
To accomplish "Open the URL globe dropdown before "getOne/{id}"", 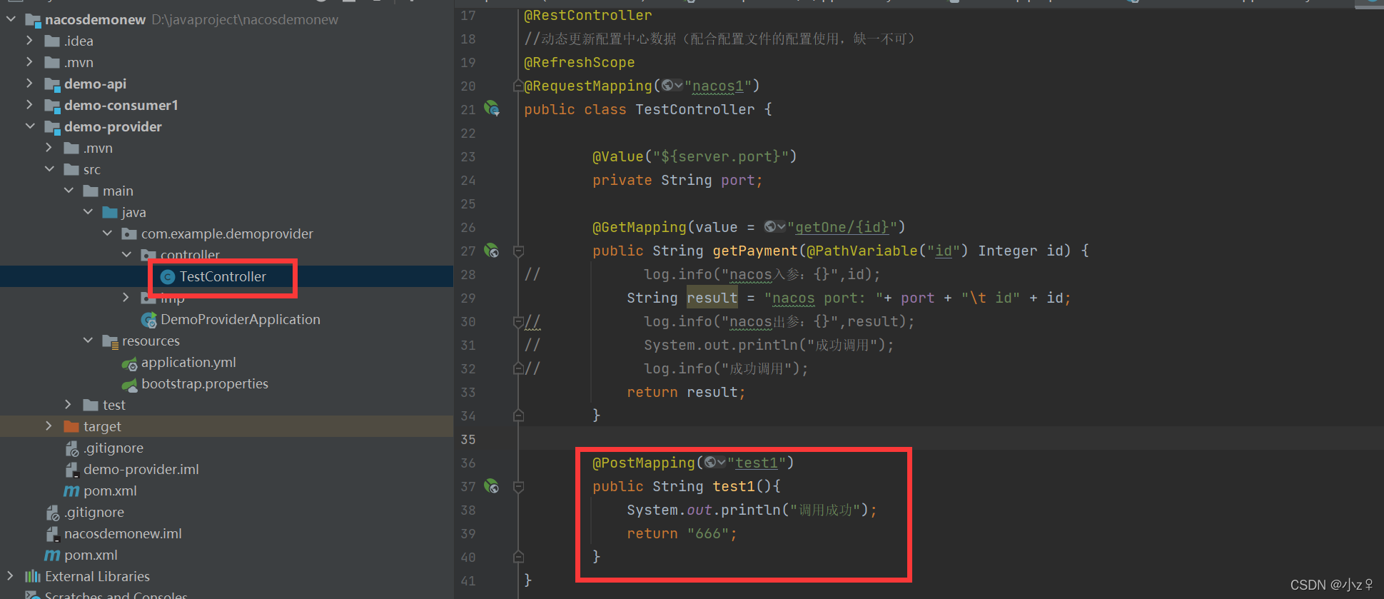I will click(774, 227).
